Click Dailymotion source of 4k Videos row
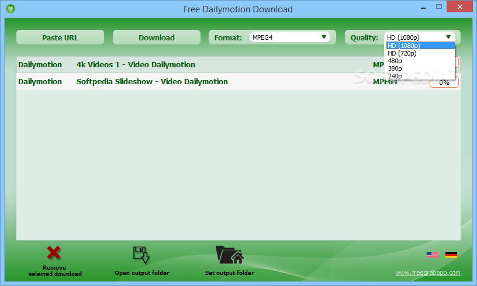Screen dimensions: 477x286 40,64
